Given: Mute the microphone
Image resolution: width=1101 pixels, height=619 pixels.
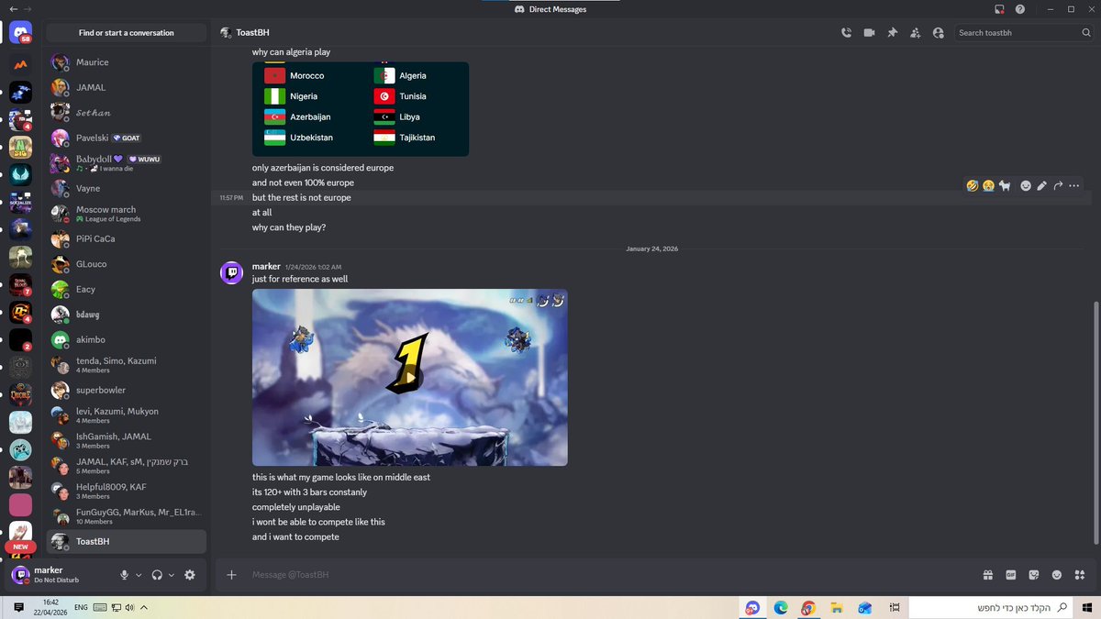Looking at the screenshot, I should [x=124, y=575].
